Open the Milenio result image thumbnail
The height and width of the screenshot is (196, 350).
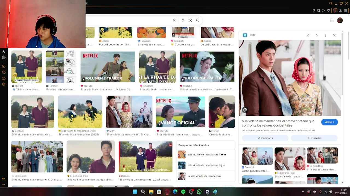145,157
